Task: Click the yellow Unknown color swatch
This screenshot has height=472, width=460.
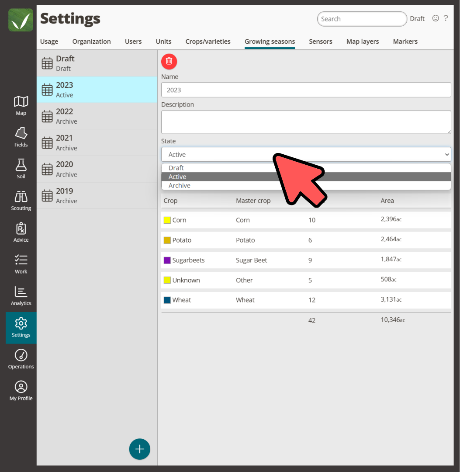Action: point(167,280)
